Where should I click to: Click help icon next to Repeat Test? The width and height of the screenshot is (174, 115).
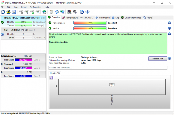[x=169, y=59]
